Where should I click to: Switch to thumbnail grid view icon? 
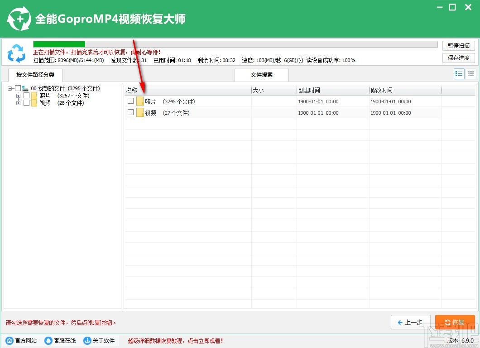(471, 74)
